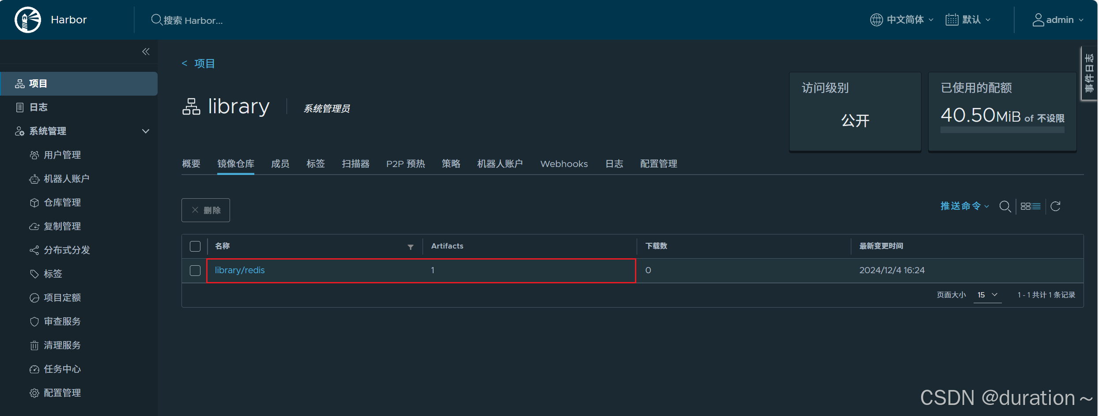Click the 1 - 1 共计 1 条记录 text

(1046, 295)
